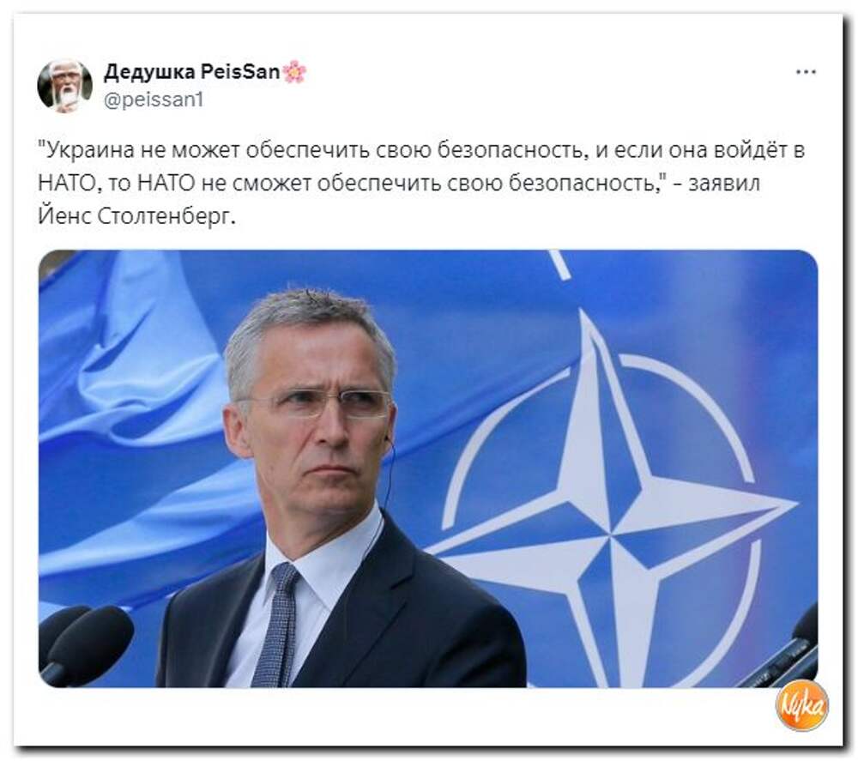
Task: Select the name Йенс Столтенберг in tweet text
Action: (136, 217)
